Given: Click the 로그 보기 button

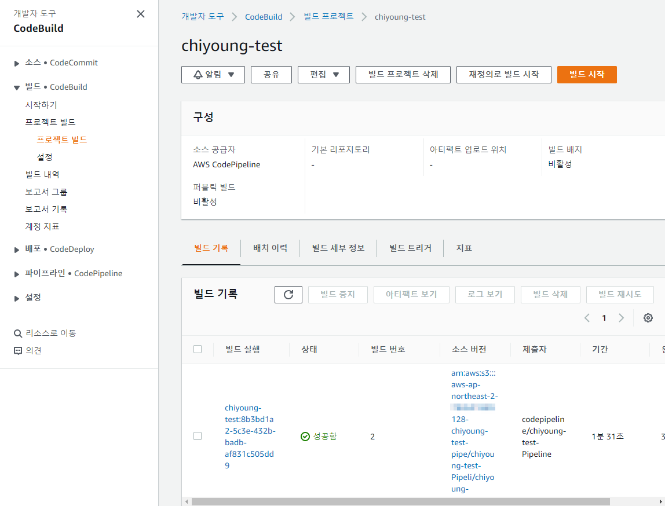Looking at the screenshot, I should (485, 295).
